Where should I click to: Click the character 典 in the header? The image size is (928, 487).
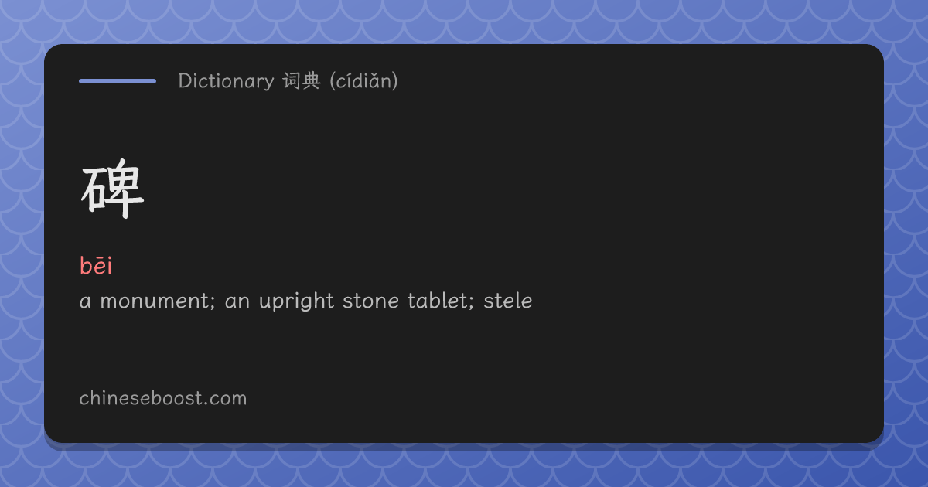[x=311, y=81]
